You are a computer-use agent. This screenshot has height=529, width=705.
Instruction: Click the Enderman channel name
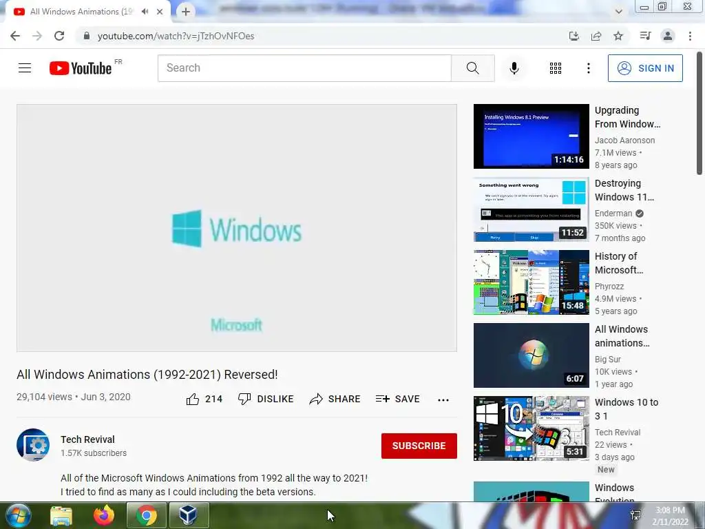pyautogui.click(x=613, y=214)
